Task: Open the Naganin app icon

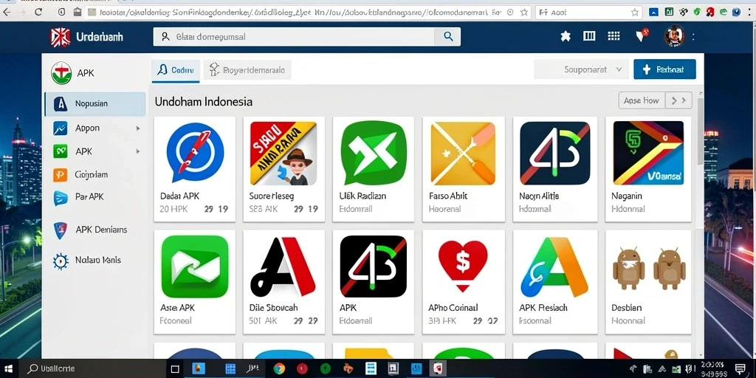Action: (648, 154)
